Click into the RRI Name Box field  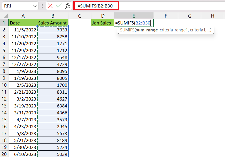click(x=17, y=6)
